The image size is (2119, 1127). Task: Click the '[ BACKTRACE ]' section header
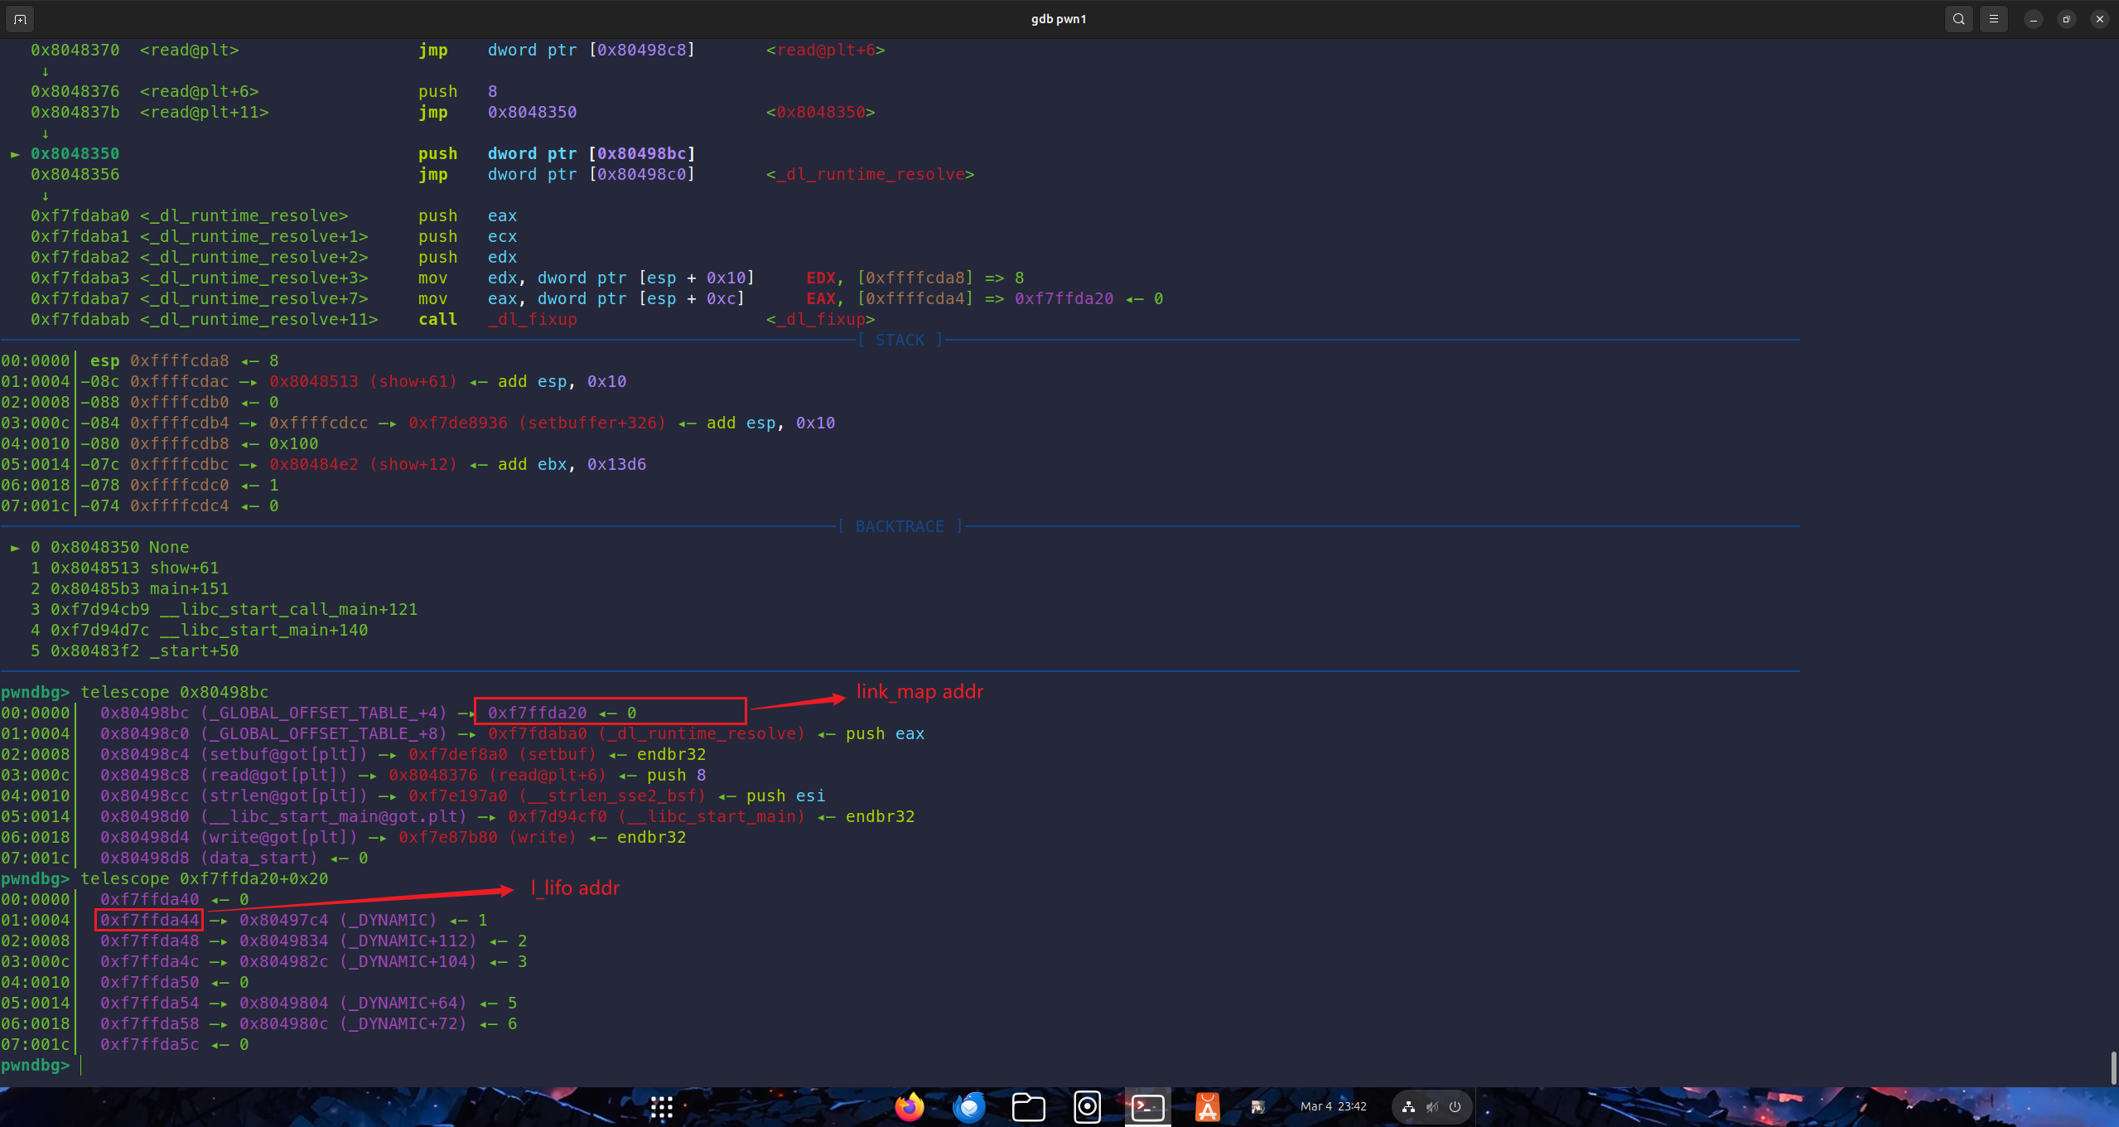(x=900, y=527)
